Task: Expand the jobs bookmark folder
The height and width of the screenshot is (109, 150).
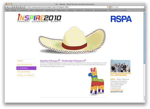Action: [31, 10]
